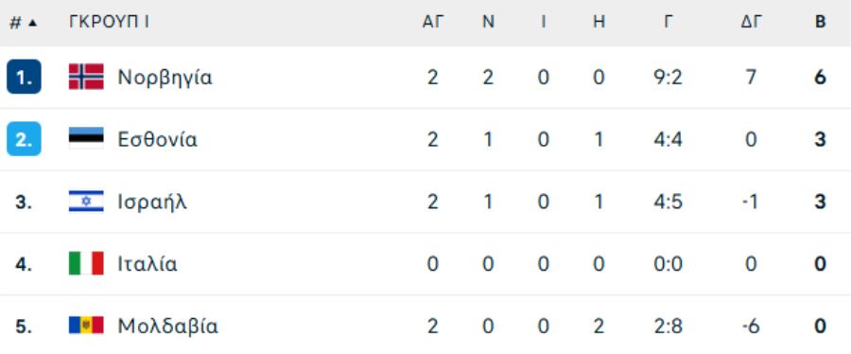Click the ΓΚΡΟΥΠ I column header

[x=109, y=22]
